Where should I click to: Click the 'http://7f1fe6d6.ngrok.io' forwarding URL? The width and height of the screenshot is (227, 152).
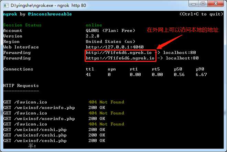click(119, 53)
